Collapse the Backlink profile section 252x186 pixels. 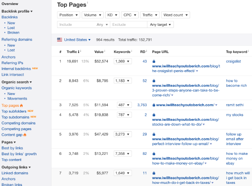pyautogui.click(x=17, y=11)
